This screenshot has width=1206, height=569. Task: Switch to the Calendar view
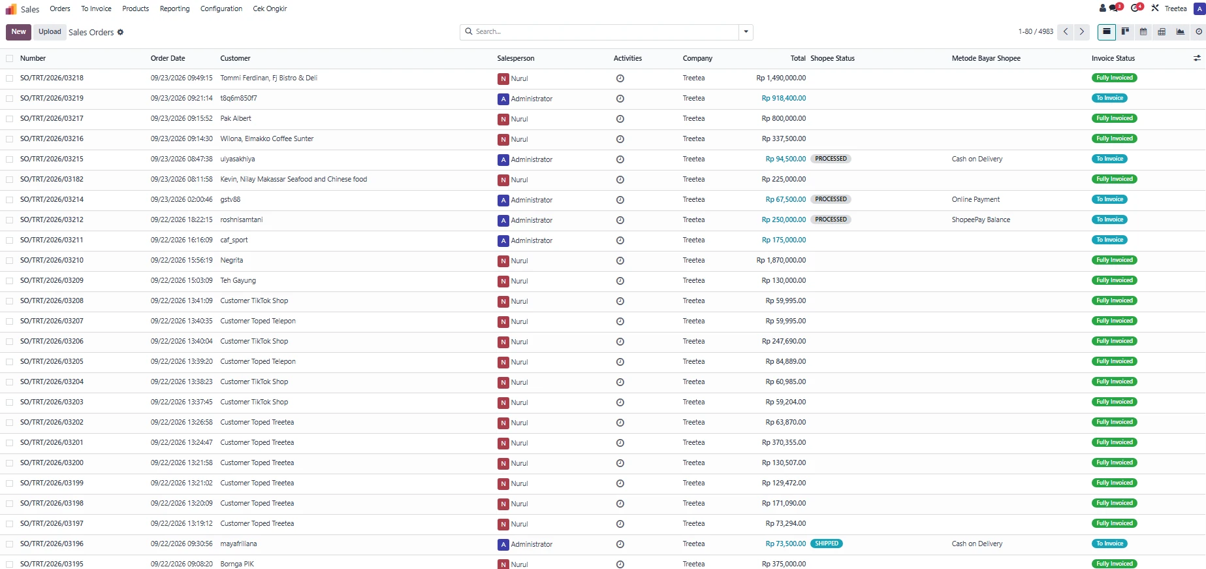point(1143,31)
